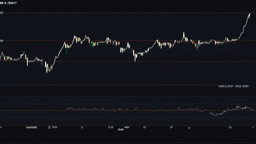Image resolution: width=256 pixels, height=144 pixels.
Task: Click the center label below the time axis
Action: coord(121,130)
